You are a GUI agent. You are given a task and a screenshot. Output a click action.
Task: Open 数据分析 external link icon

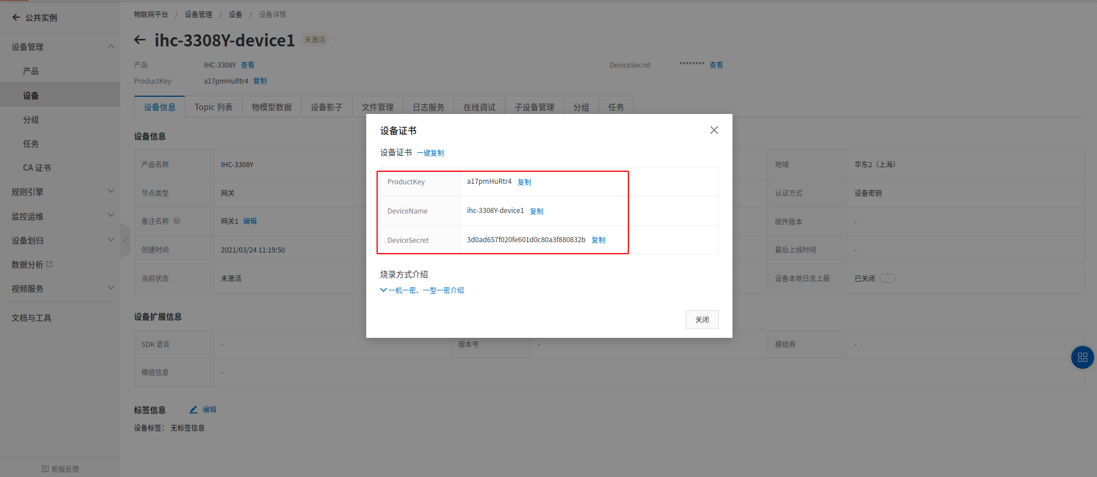(49, 264)
